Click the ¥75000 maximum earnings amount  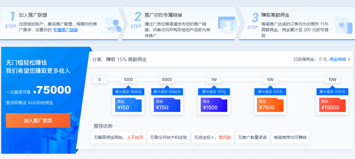coord(52,90)
